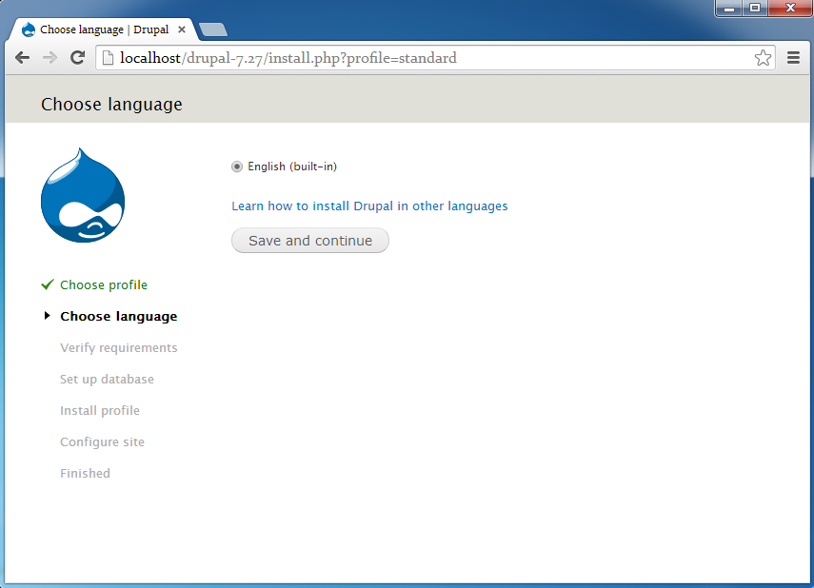This screenshot has width=814, height=588.
Task: Open the Chrome hamburger menu
Action: 793,58
